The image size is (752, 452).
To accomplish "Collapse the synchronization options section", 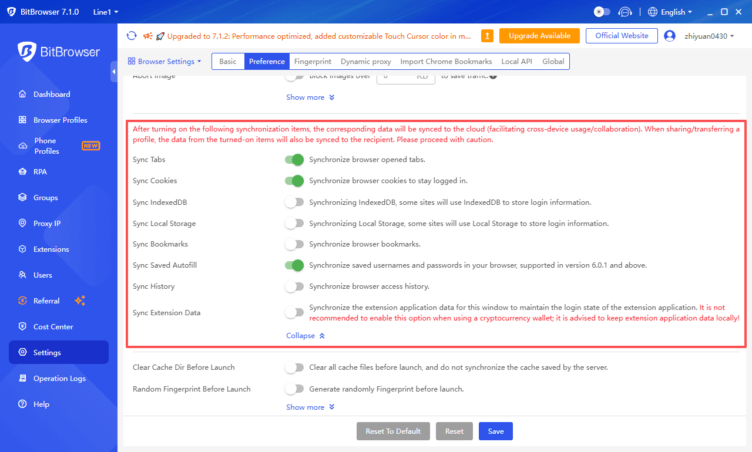I will tap(305, 335).
